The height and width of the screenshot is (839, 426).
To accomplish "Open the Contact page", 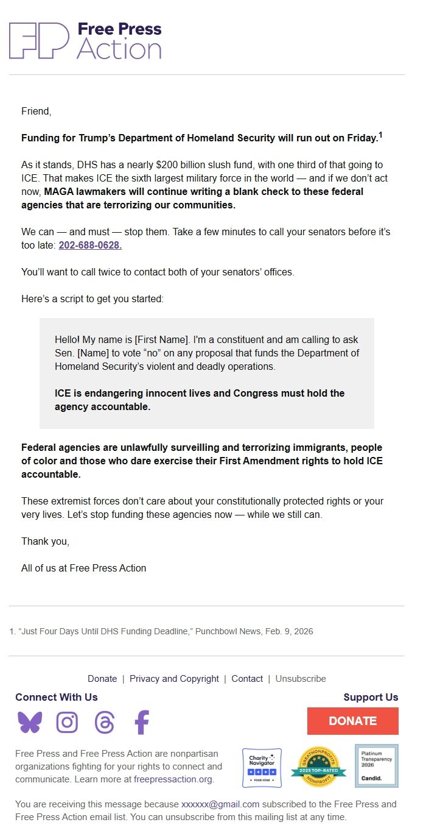I will click(247, 678).
